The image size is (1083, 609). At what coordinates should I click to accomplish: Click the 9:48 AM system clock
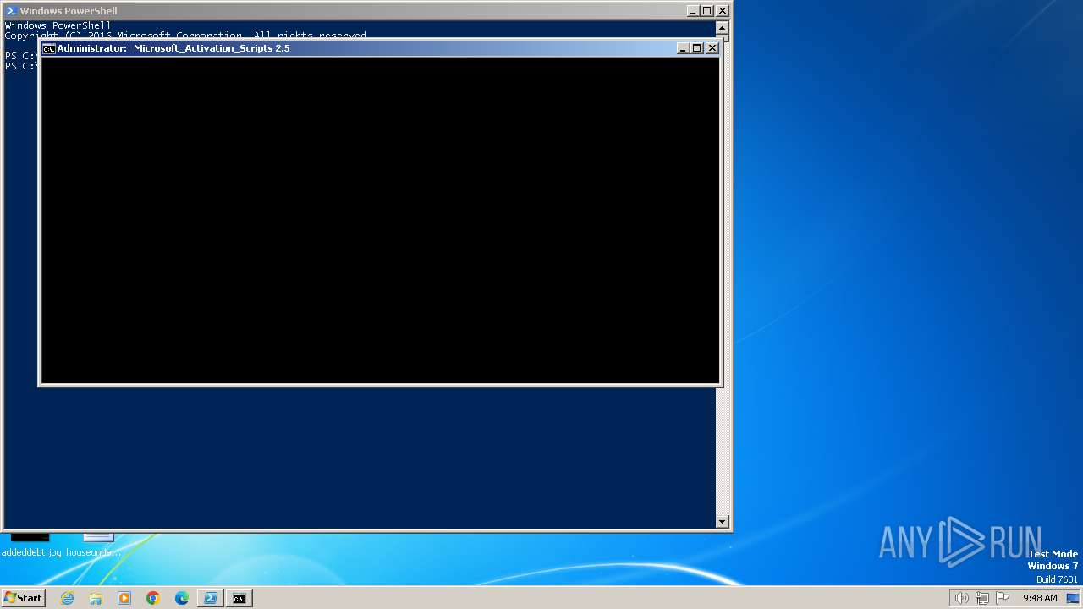point(1040,598)
